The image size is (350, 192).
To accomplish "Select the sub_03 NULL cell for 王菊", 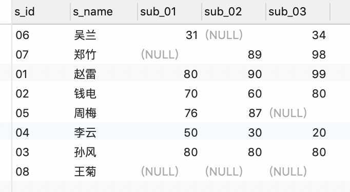I will [x=288, y=171].
